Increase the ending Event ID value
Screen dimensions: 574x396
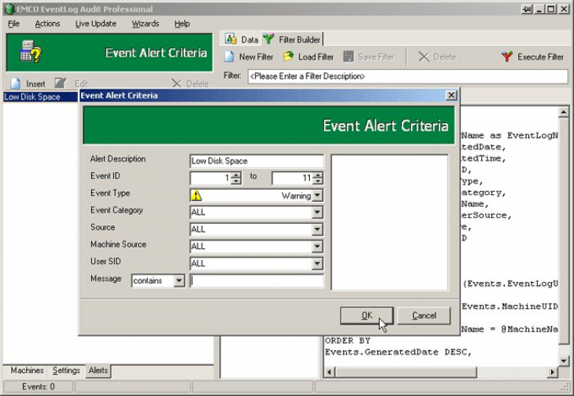point(318,175)
